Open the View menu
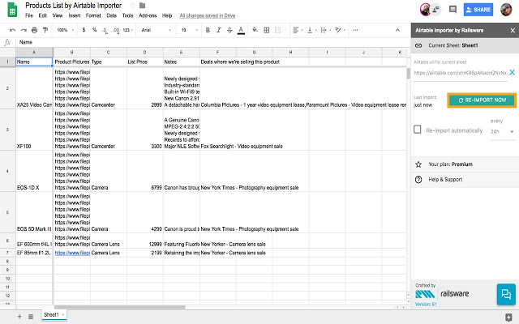 pos(58,15)
